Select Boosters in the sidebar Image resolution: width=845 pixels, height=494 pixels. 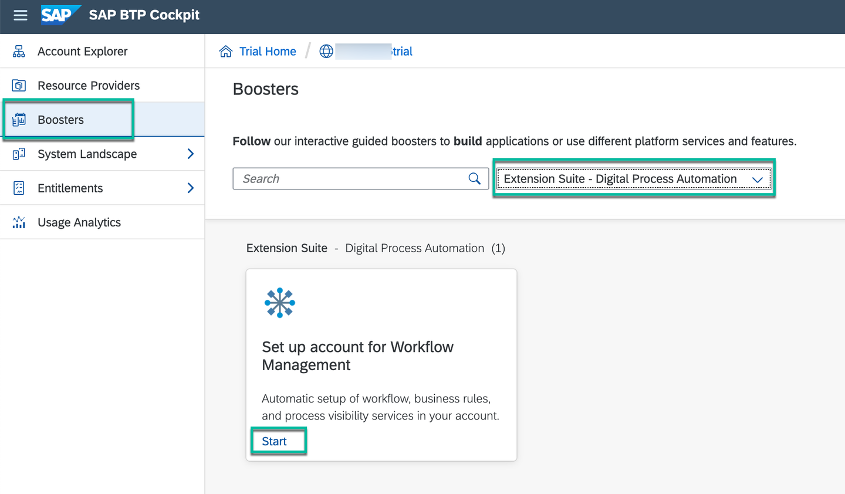pyautogui.click(x=102, y=120)
